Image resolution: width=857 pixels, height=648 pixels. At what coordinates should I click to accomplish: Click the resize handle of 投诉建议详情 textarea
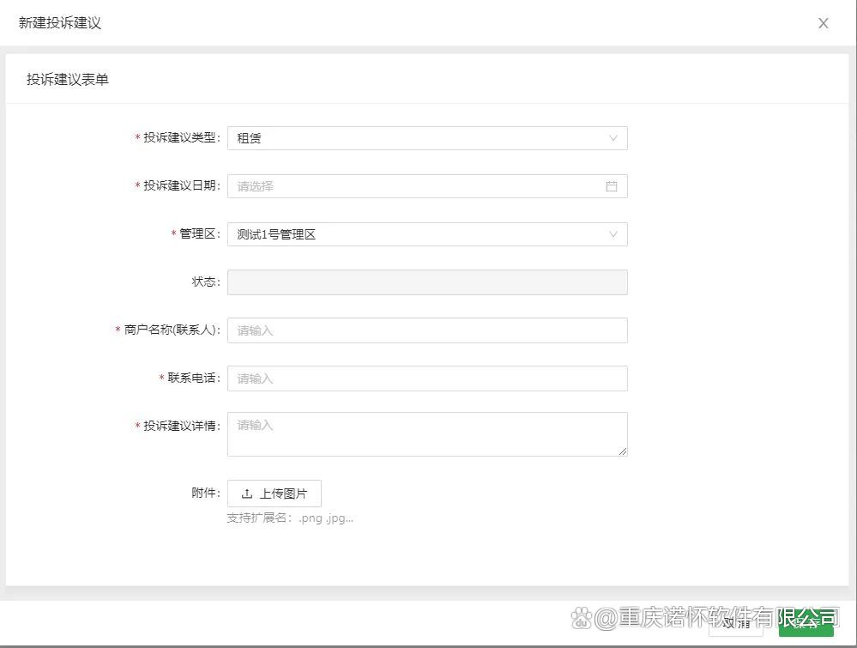tap(623, 451)
